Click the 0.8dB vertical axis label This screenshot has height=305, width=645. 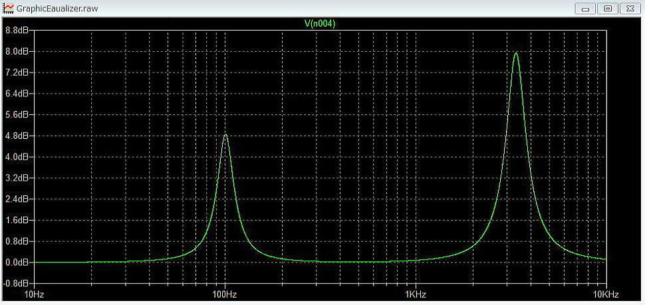(x=17, y=241)
